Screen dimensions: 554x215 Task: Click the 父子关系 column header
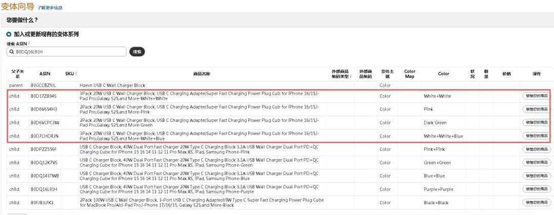(x=17, y=74)
